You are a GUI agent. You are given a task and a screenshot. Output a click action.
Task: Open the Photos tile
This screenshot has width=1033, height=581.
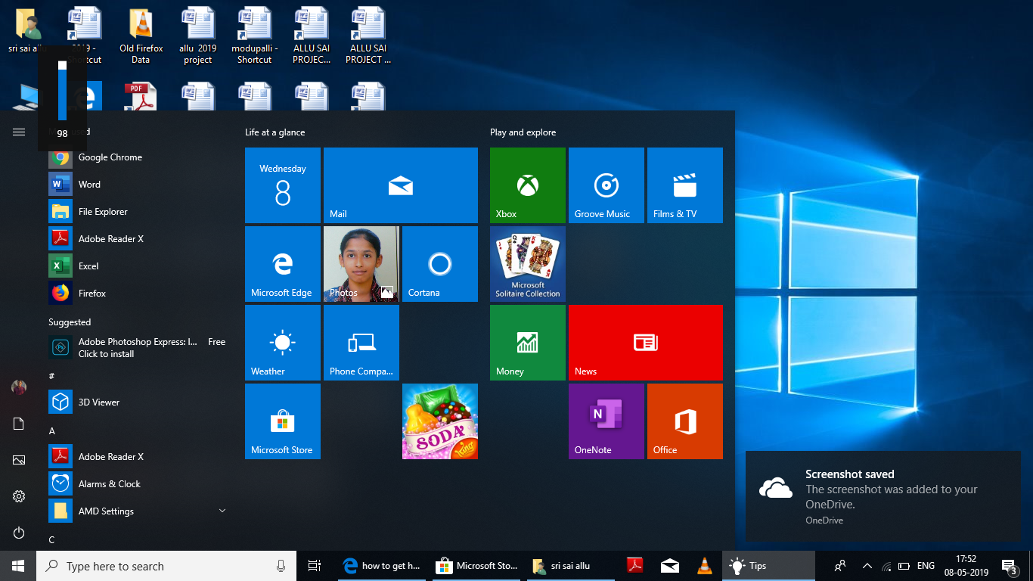tap(361, 264)
